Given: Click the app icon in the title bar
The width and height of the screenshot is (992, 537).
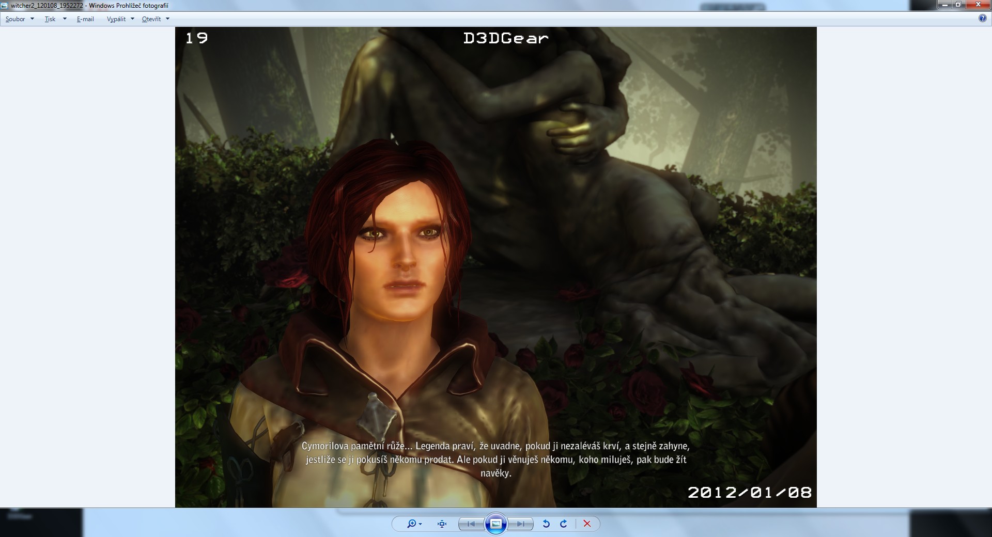Looking at the screenshot, I should pyautogui.click(x=5, y=6).
